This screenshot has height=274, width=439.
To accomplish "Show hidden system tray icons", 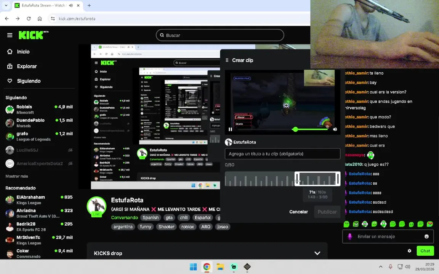I will pos(380,267).
